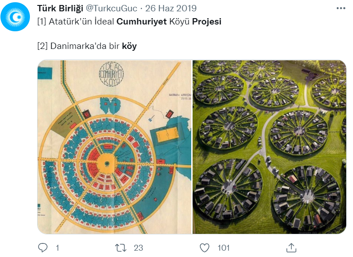Open the Danish village aerial photo

(269, 147)
